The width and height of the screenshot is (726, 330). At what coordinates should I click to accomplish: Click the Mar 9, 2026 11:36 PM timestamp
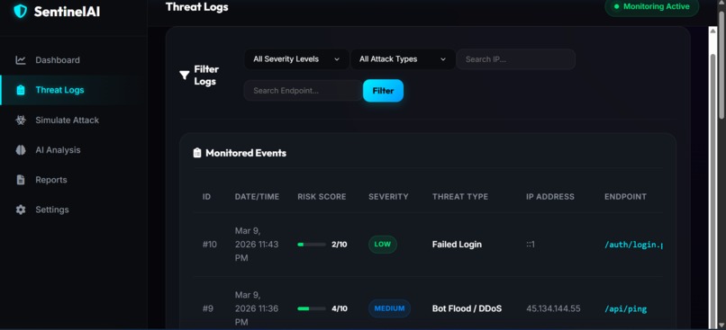pyautogui.click(x=257, y=308)
